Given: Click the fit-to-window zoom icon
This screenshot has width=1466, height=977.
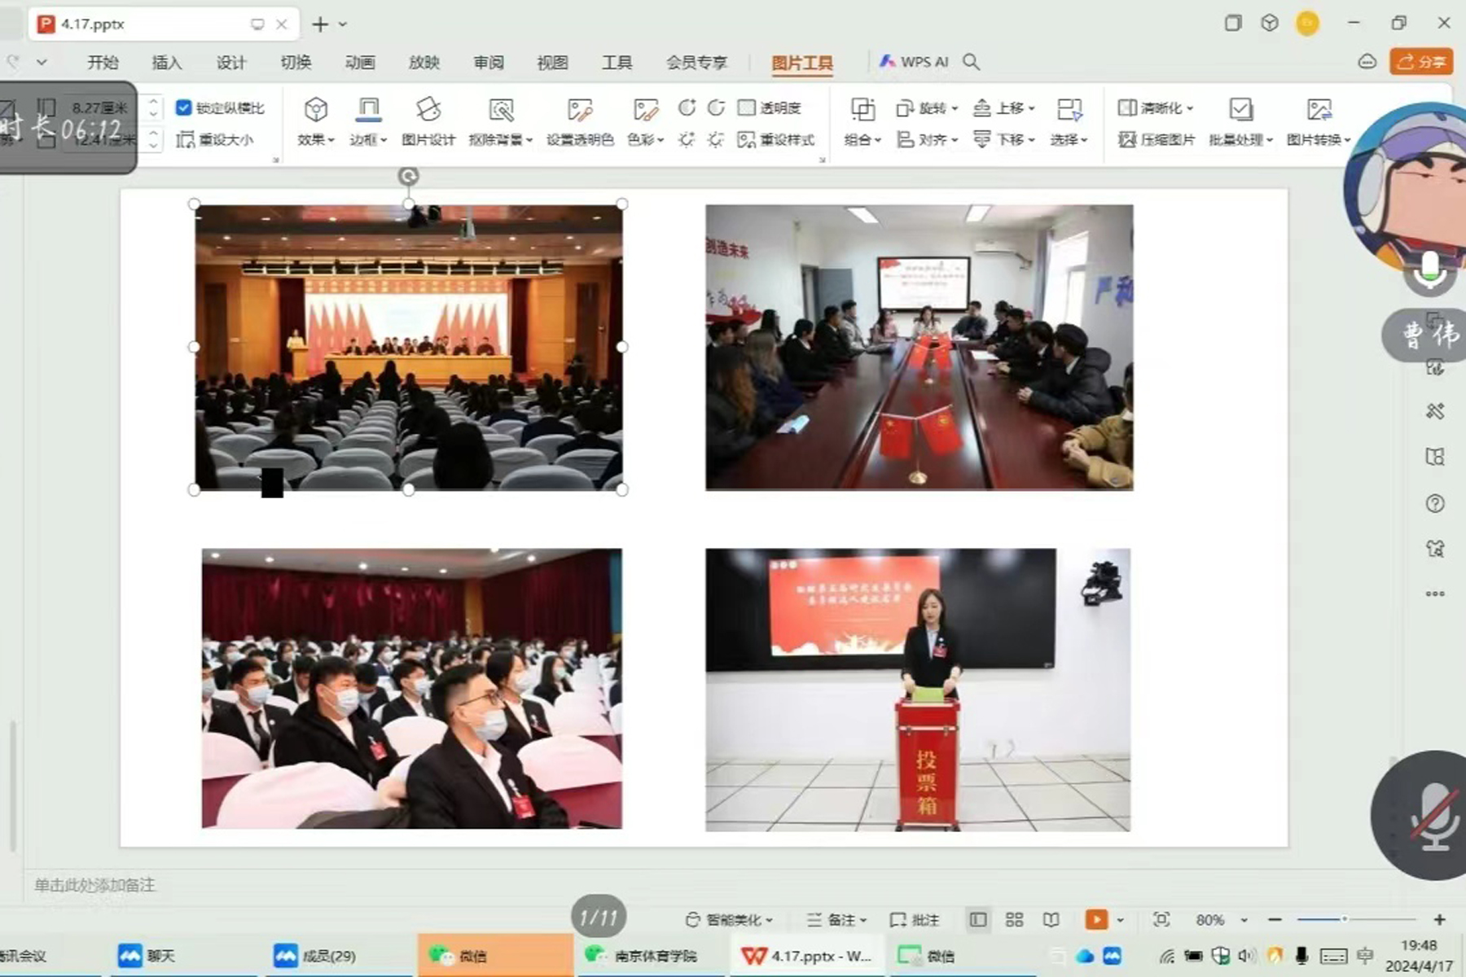Looking at the screenshot, I should [1161, 919].
